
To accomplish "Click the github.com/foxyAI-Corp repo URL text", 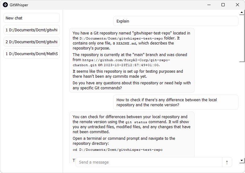I will (121, 62).
